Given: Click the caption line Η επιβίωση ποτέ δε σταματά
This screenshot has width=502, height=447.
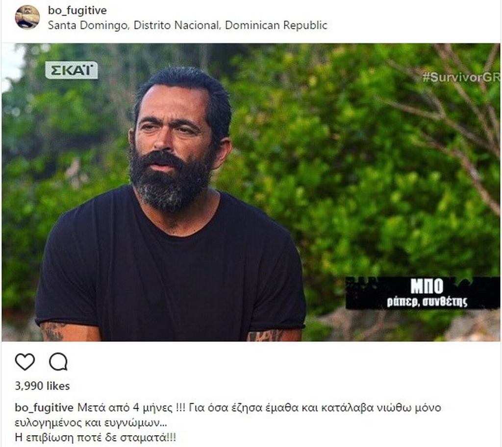Looking at the screenshot, I should click(x=96, y=437).
